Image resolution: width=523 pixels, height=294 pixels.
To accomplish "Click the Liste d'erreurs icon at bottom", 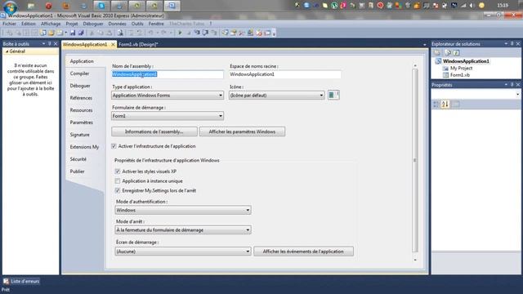I will pos(6,281).
